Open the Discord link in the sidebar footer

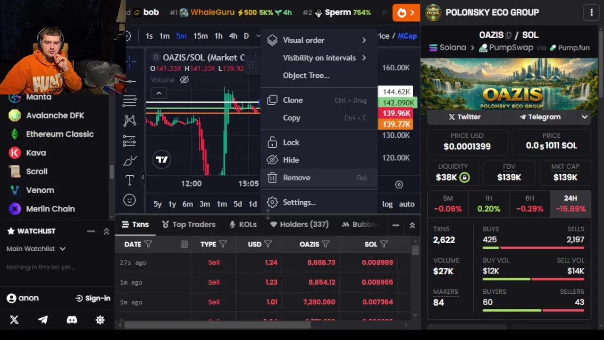(72, 320)
